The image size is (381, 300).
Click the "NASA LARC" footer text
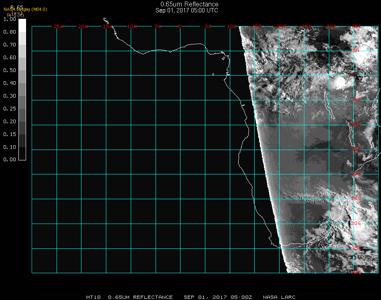[x=279, y=297]
